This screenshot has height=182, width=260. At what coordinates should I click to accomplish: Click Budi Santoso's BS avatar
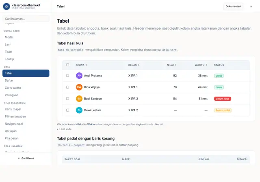79,99
